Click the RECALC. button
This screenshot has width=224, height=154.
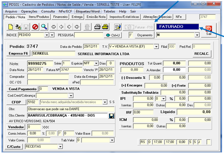pos(202,54)
